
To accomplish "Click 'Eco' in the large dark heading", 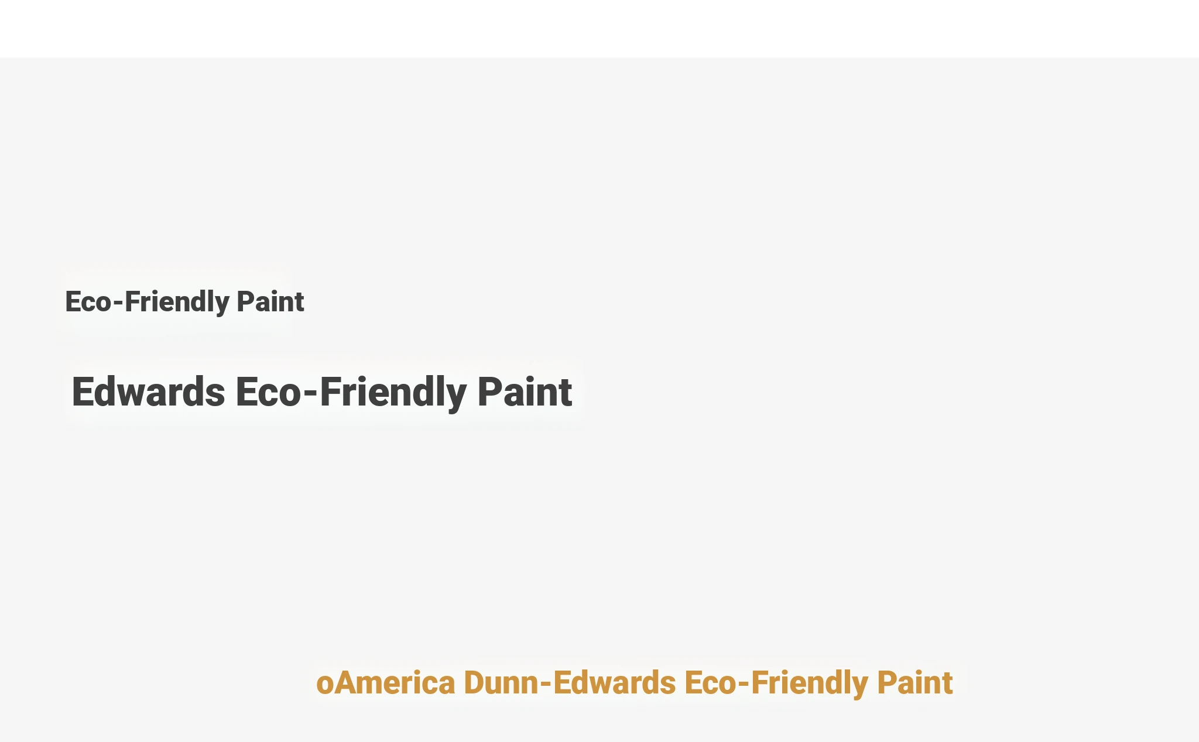I will pos(268,392).
